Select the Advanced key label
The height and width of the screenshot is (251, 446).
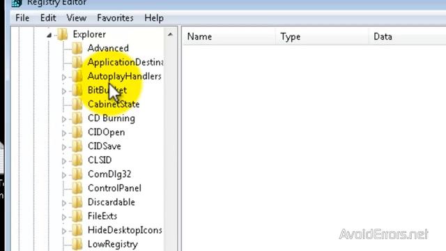coord(108,48)
